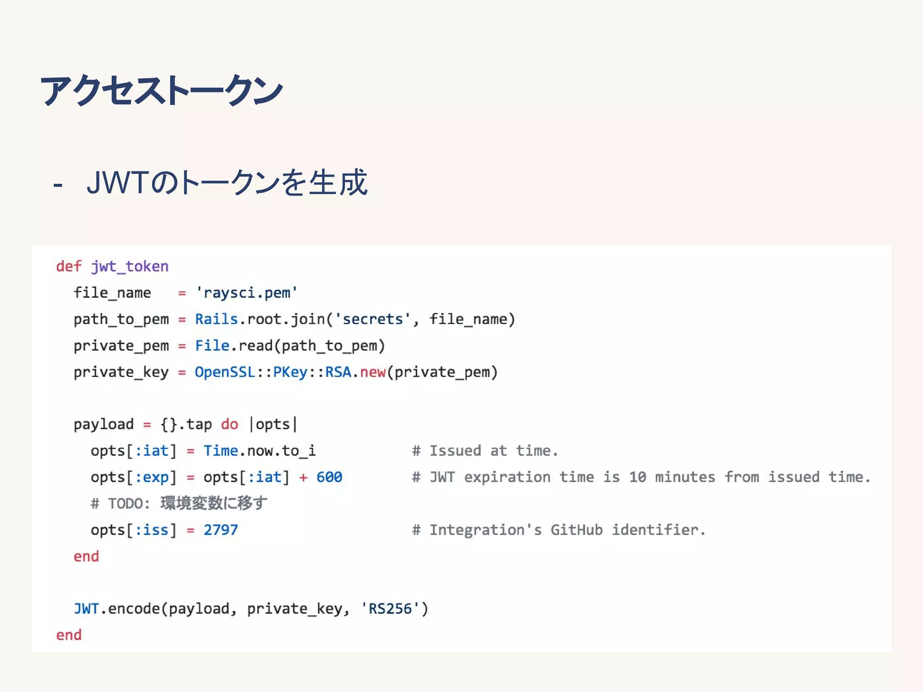
Task: Click the 'RS256' string
Action: point(390,609)
